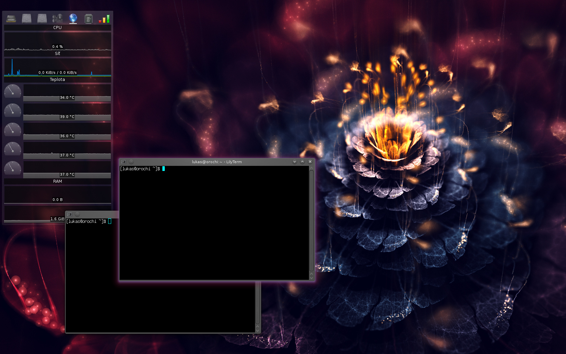Click the front LilyTerm vertical scrollbar

point(311,221)
